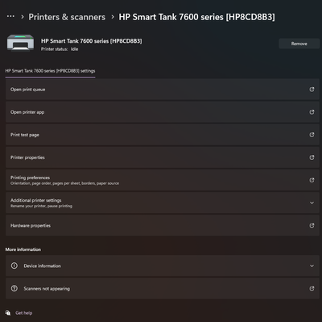
Task: Click external-link icon for Print test page
Action: pyautogui.click(x=312, y=135)
